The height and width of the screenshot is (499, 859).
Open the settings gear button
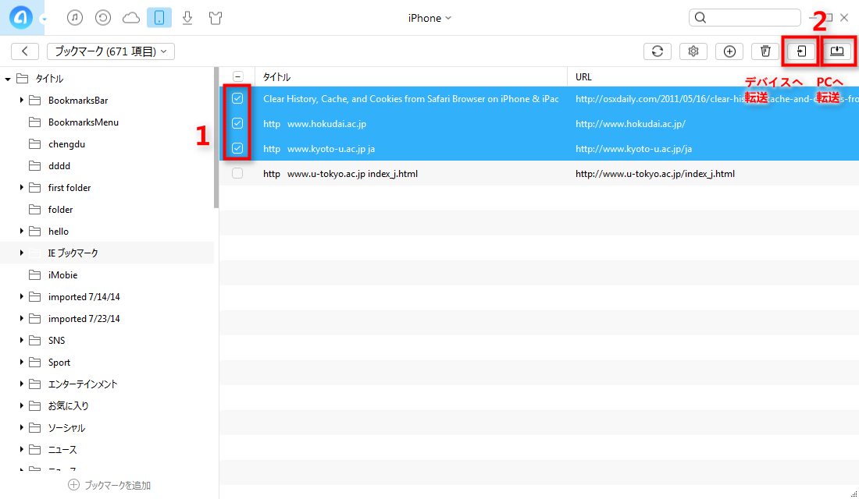pos(693,51)
